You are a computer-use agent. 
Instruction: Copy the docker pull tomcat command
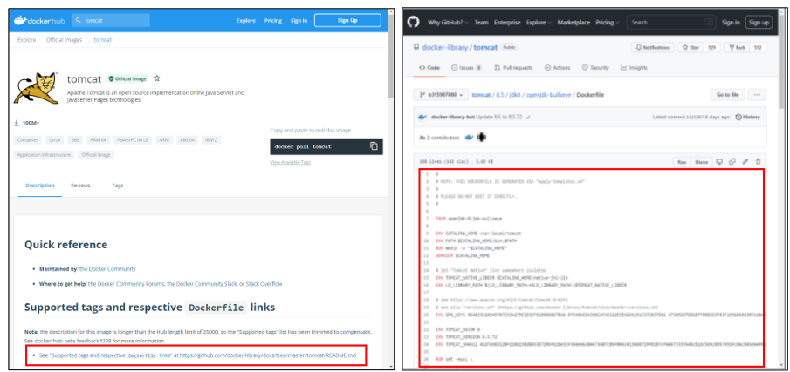(x=374, y=146)
